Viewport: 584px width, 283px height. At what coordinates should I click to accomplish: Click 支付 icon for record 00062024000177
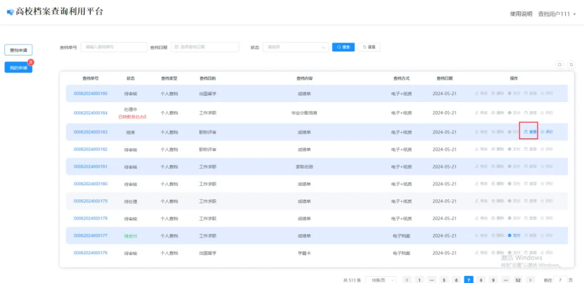(x=513, y=235)
